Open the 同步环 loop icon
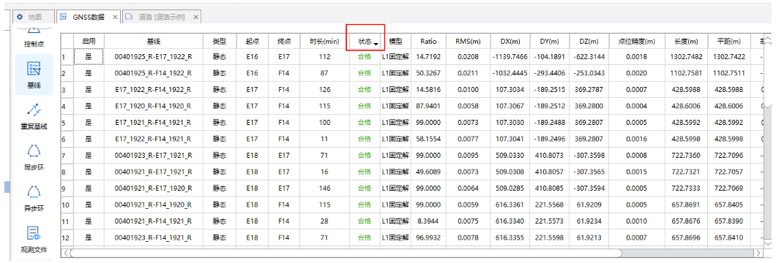 click(x=34, y=157)
